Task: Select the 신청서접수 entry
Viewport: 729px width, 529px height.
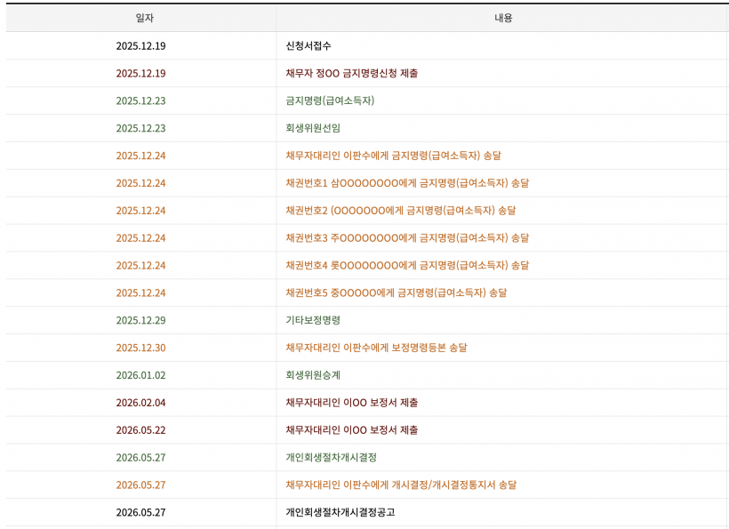Action: click(x=308, y=45)
